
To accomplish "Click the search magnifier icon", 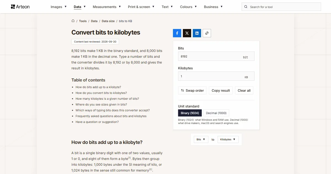I will [x=246, y=7].
